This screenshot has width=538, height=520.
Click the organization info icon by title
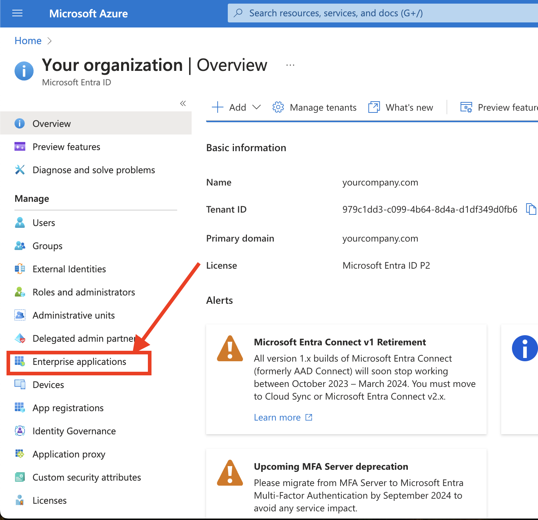[24, 71]
